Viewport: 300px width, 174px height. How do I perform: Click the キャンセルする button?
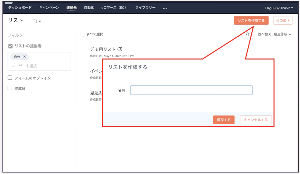pos(256,120)
